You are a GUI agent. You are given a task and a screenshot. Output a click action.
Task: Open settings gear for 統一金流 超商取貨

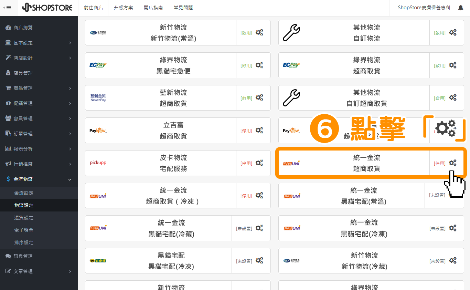[x=453, y=163]
